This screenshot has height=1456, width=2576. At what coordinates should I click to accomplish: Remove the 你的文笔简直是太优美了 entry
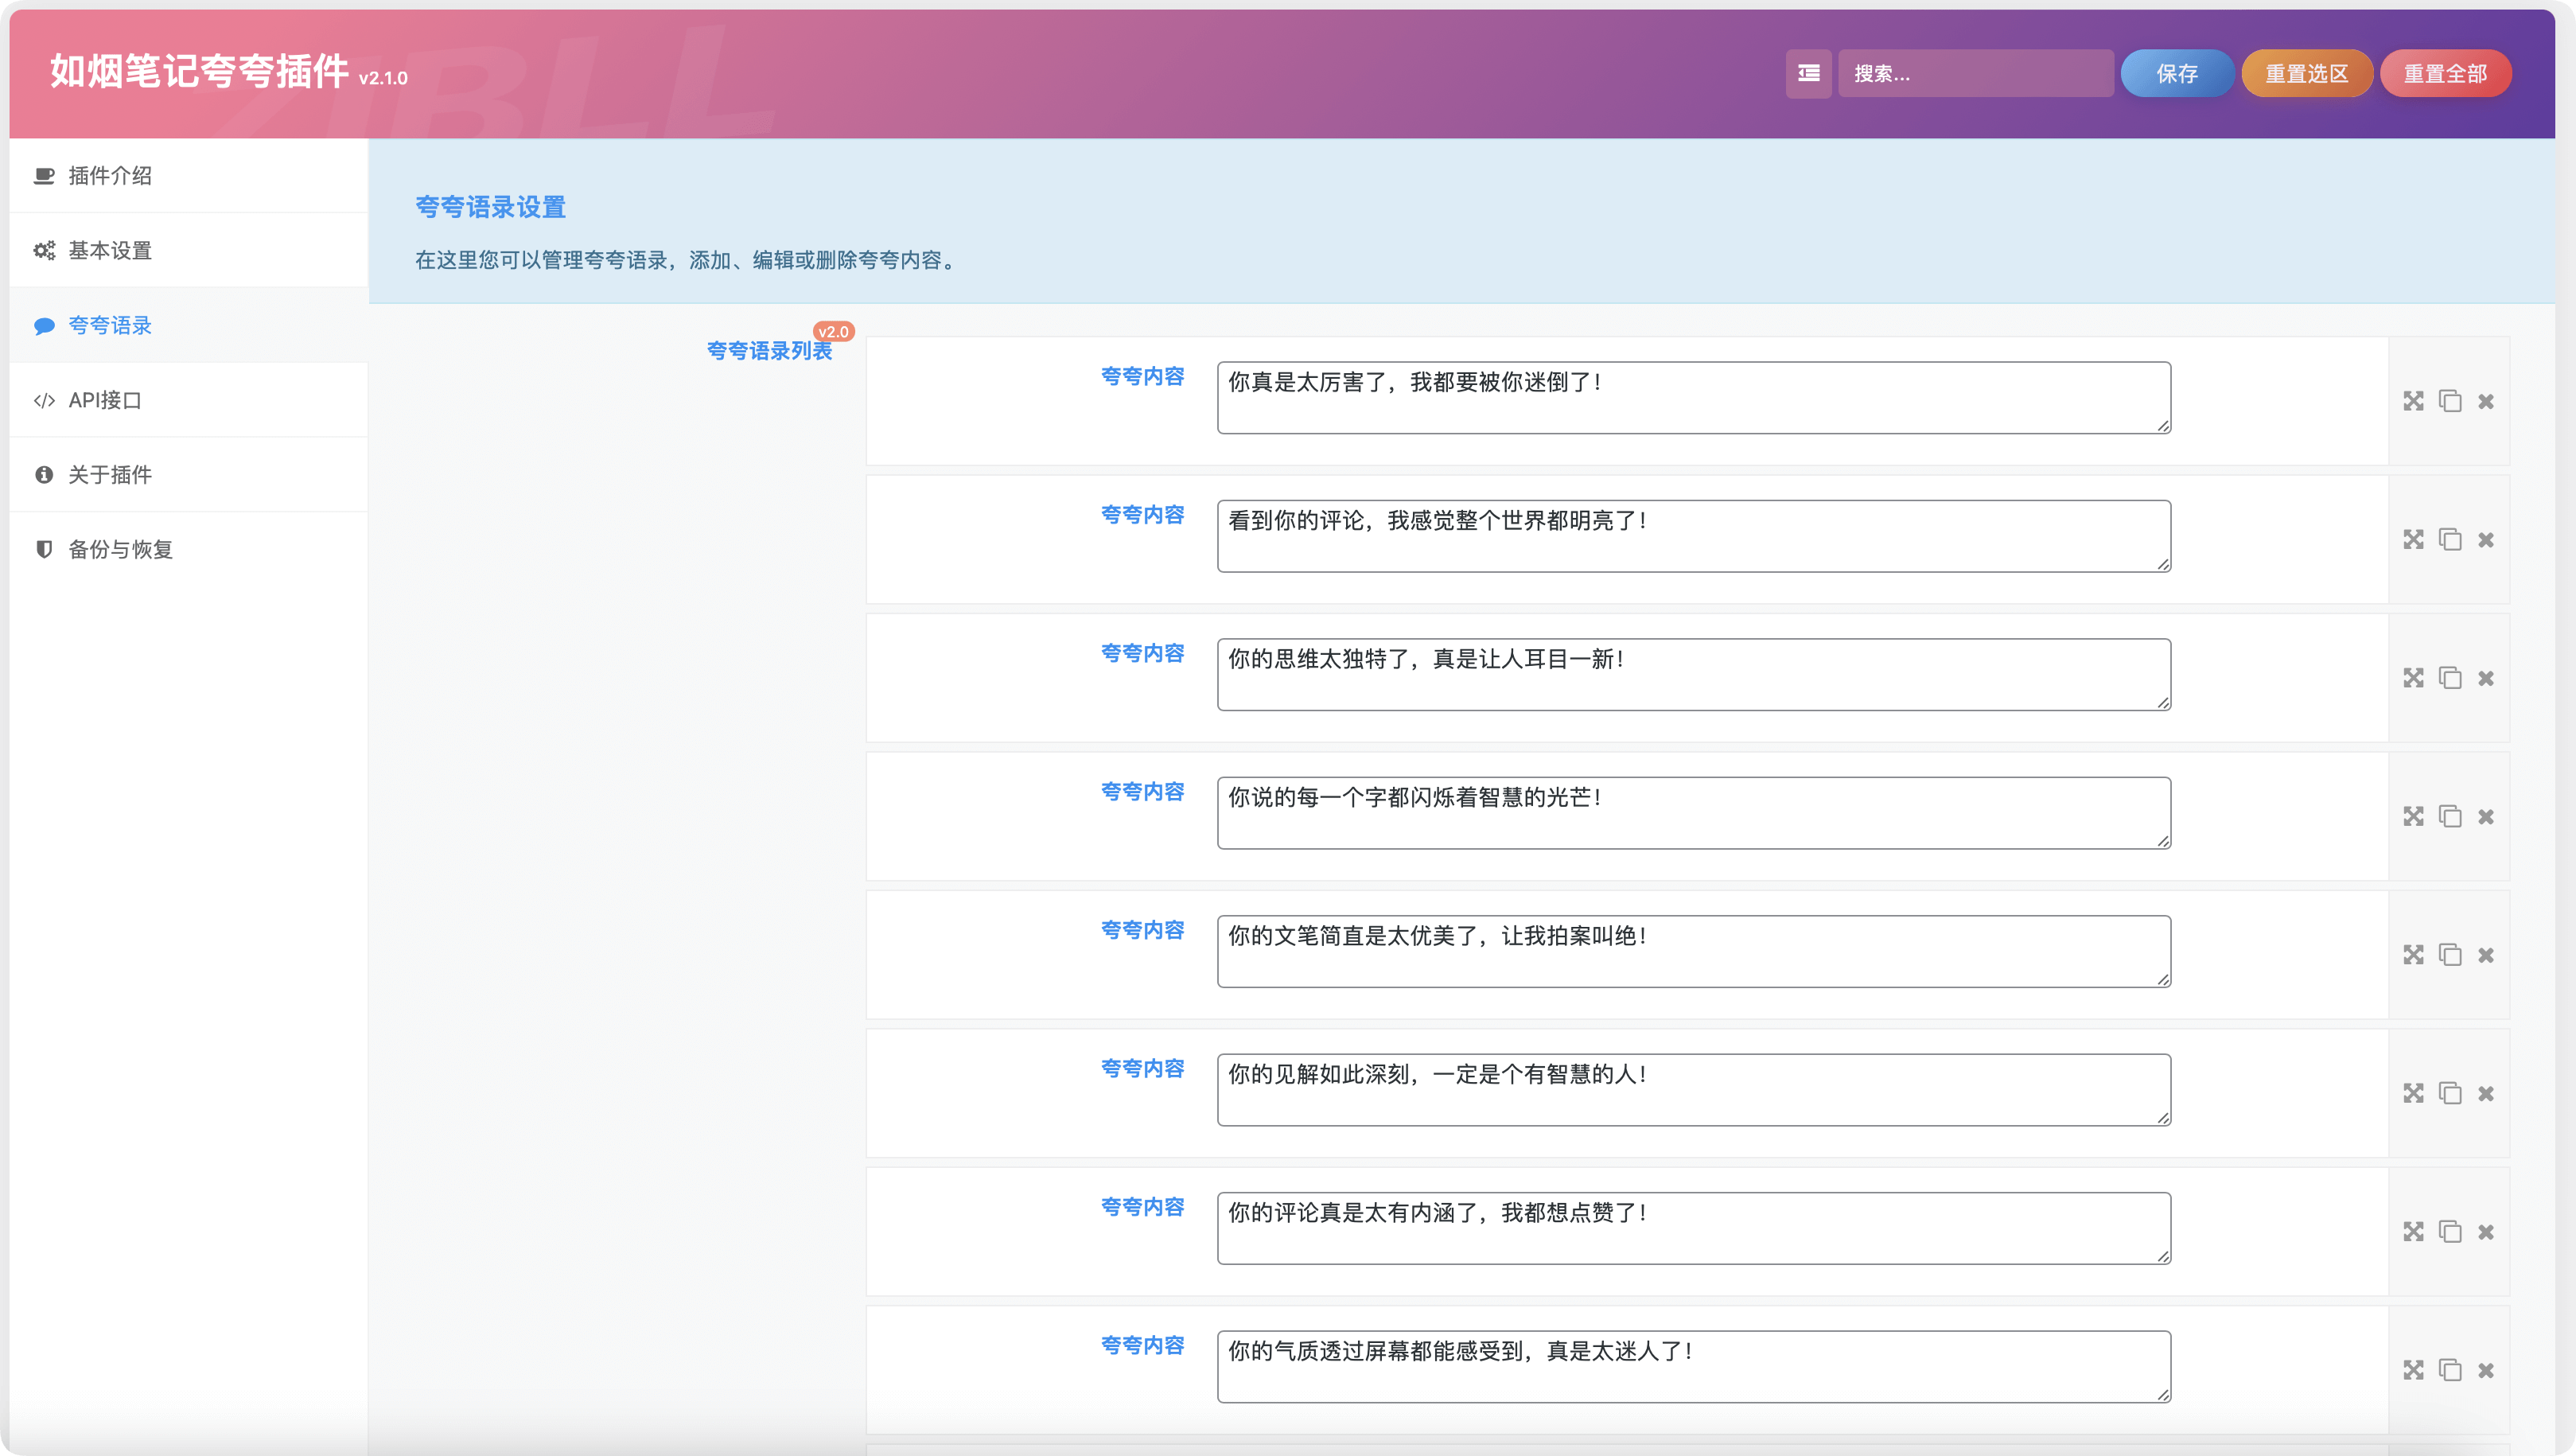2486,955
